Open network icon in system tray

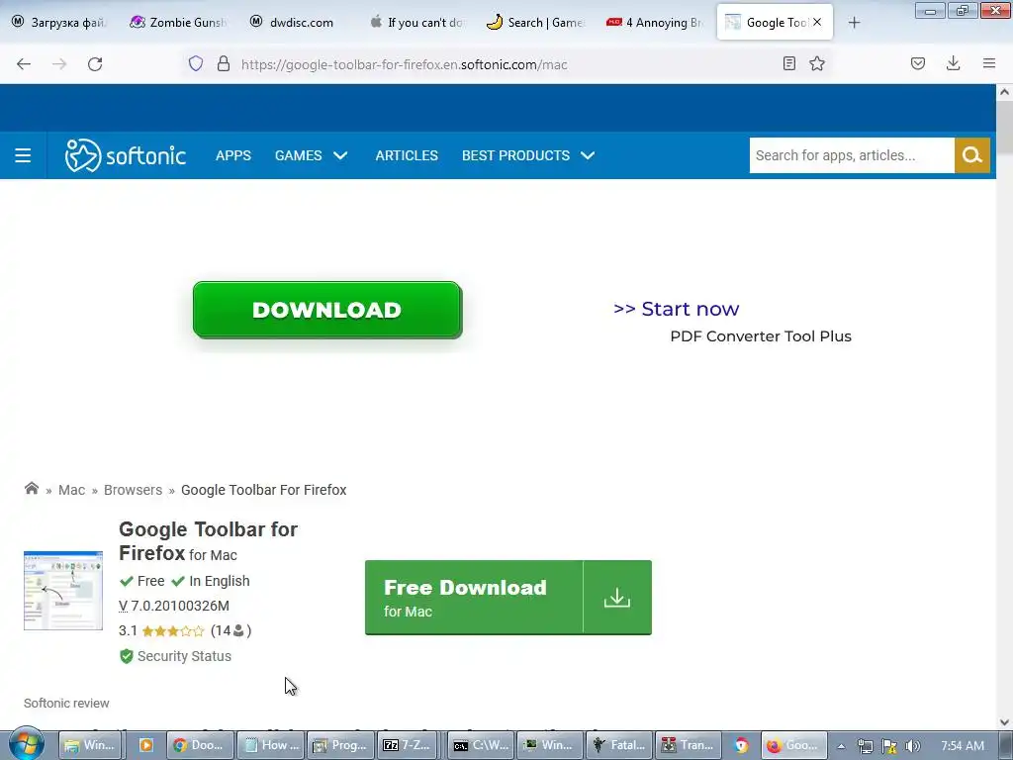pyautogui.click(x=865, y=746)
